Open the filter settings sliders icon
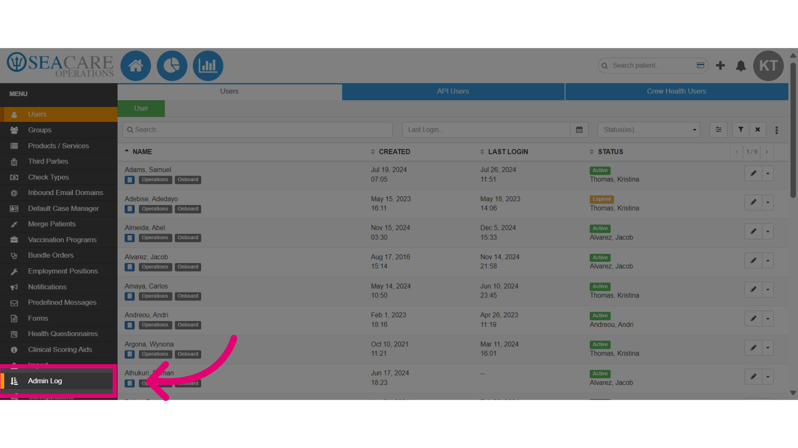 click(x=718, y=130)
